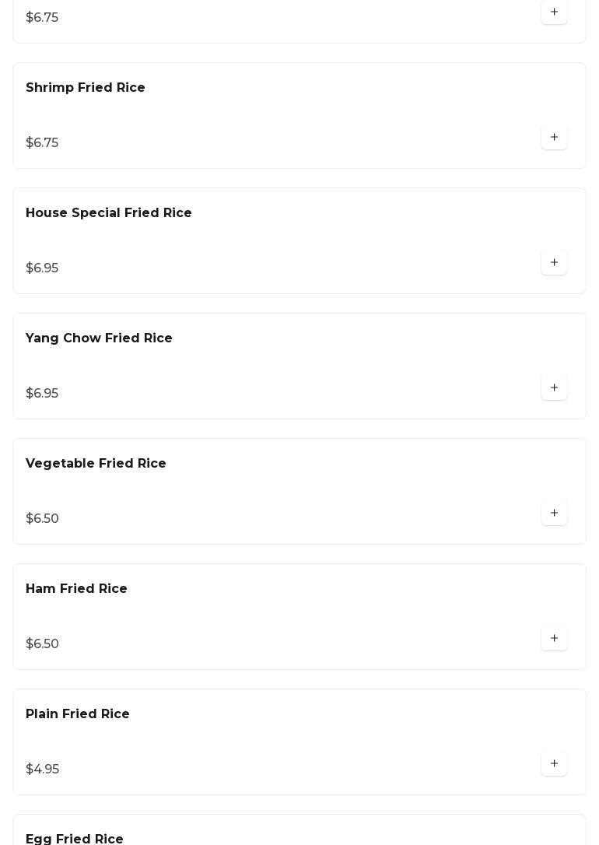Click the $6.75 Shrimp Fried Rice price
Screen dimensions: 599x845
click(x=42, y=143)
